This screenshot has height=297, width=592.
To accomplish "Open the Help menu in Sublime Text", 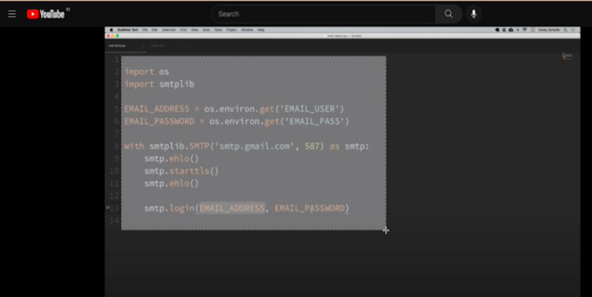I will [x=261, y=30].
